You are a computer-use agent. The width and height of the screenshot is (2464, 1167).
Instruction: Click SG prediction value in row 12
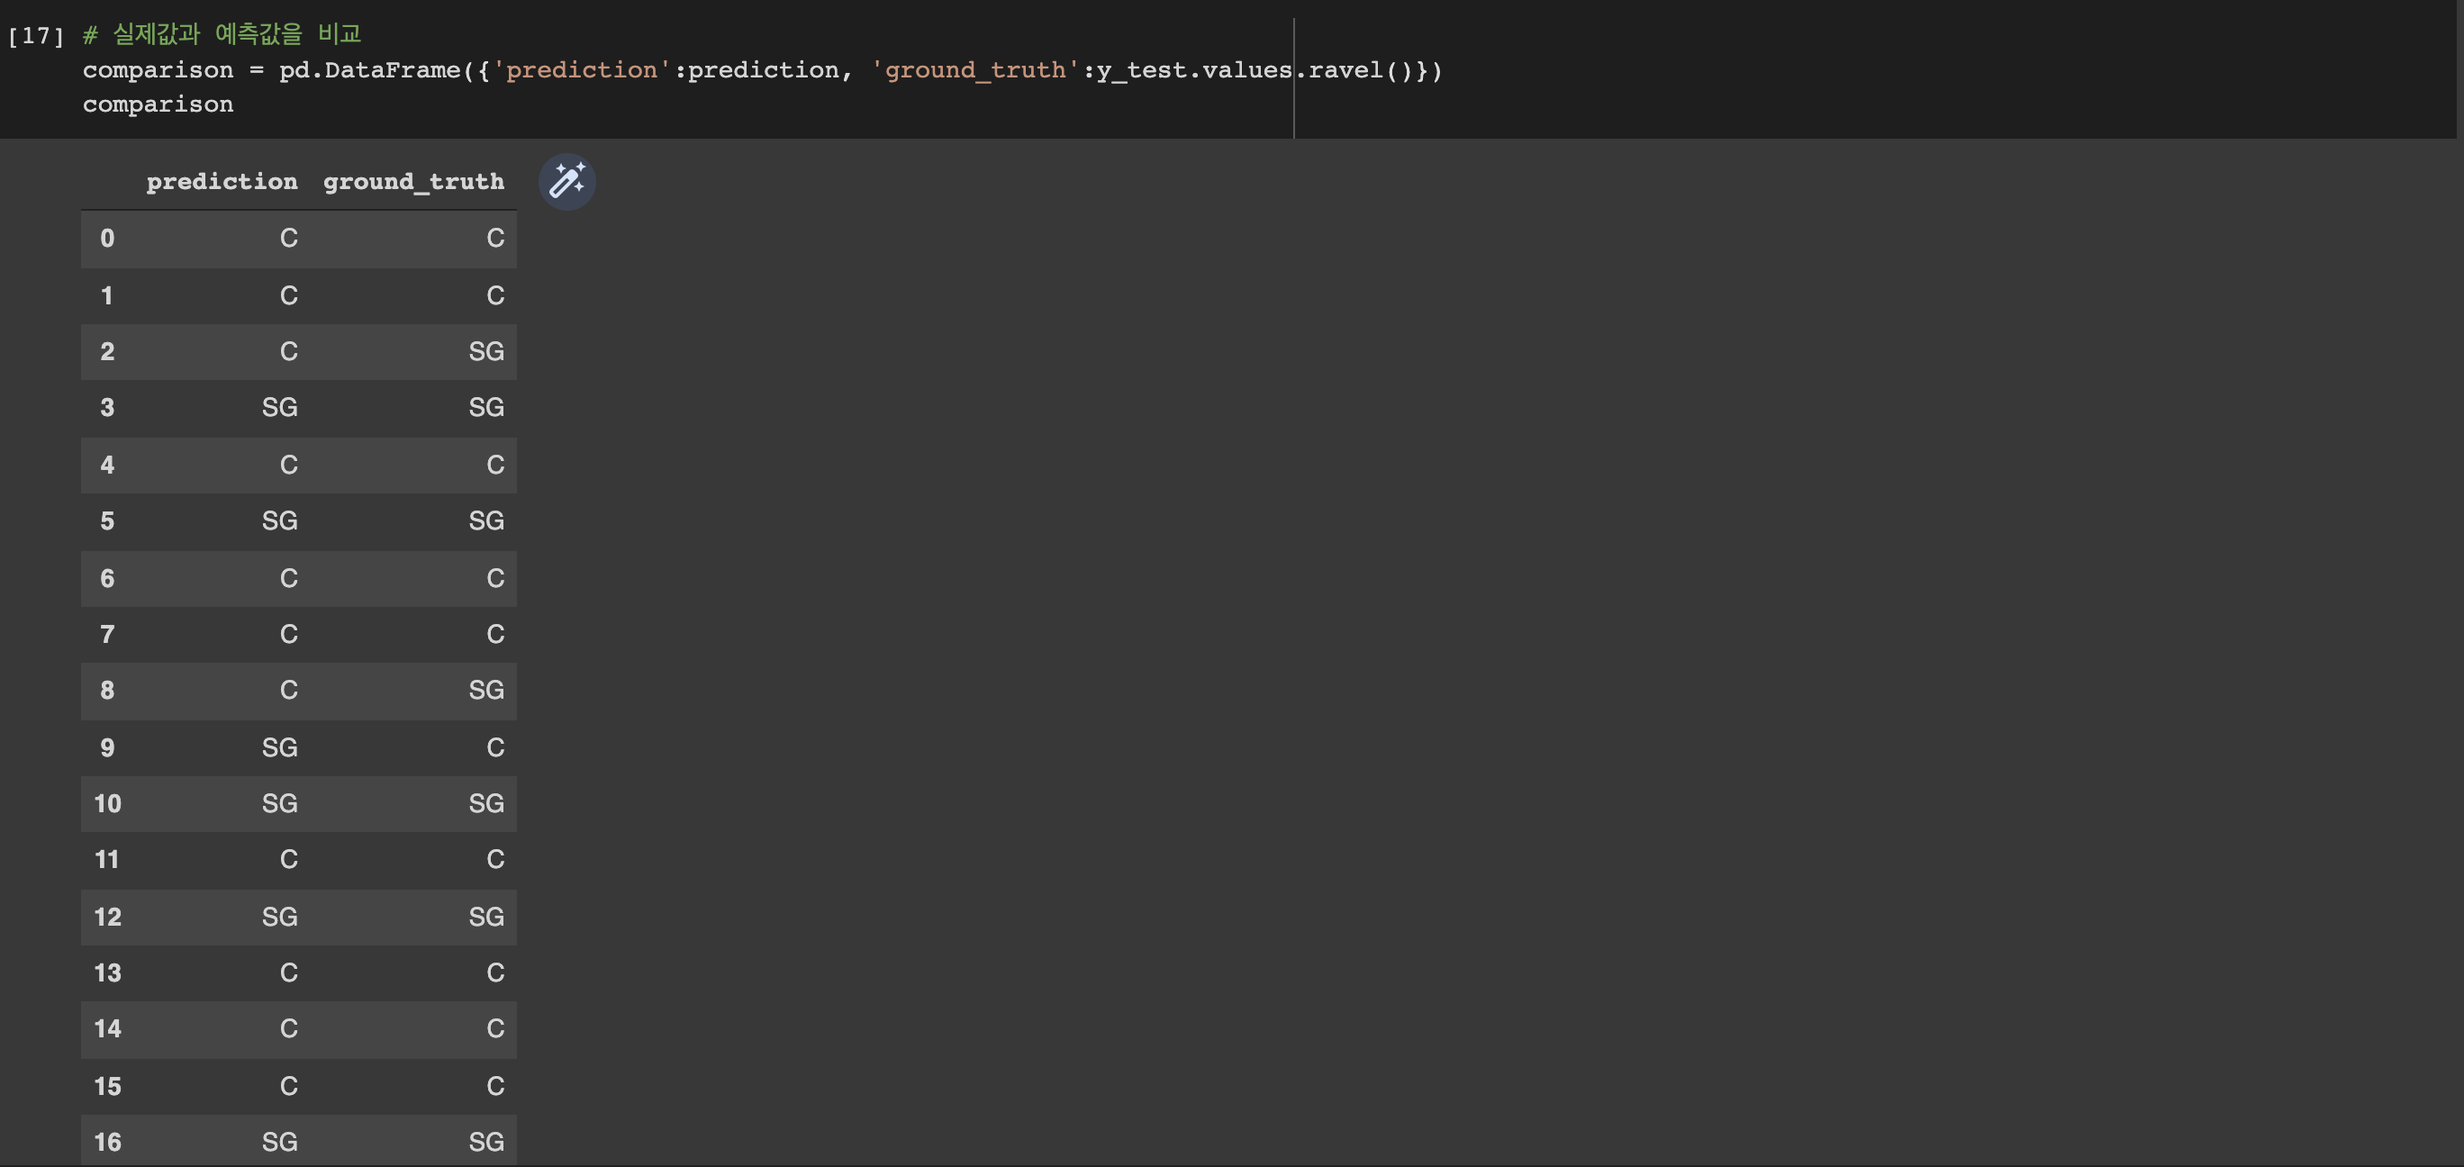279,917
